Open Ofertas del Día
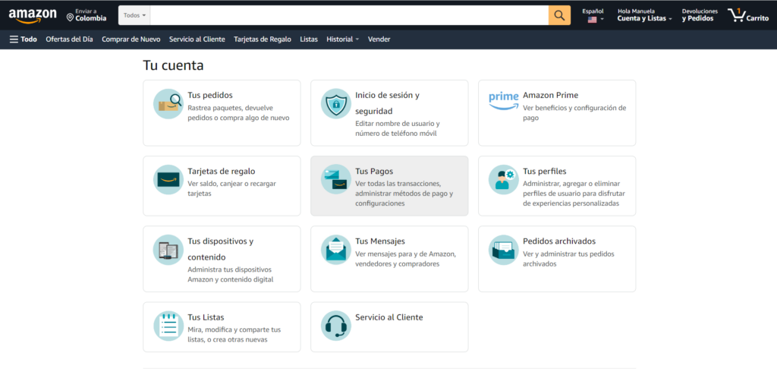 [69, 39]
